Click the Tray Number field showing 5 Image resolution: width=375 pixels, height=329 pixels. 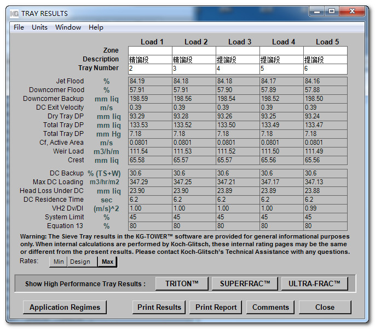click(281, 69)
